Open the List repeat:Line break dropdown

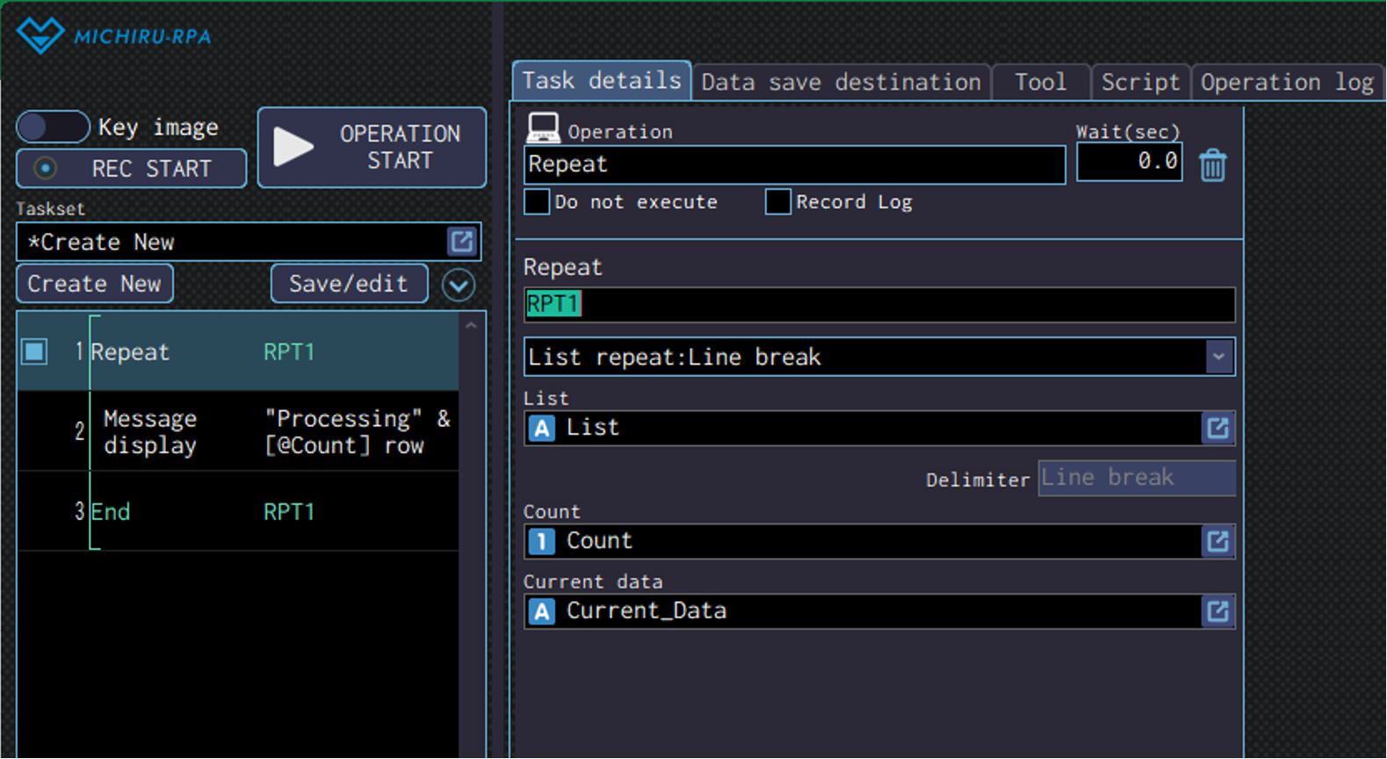tap(1218, 358)
